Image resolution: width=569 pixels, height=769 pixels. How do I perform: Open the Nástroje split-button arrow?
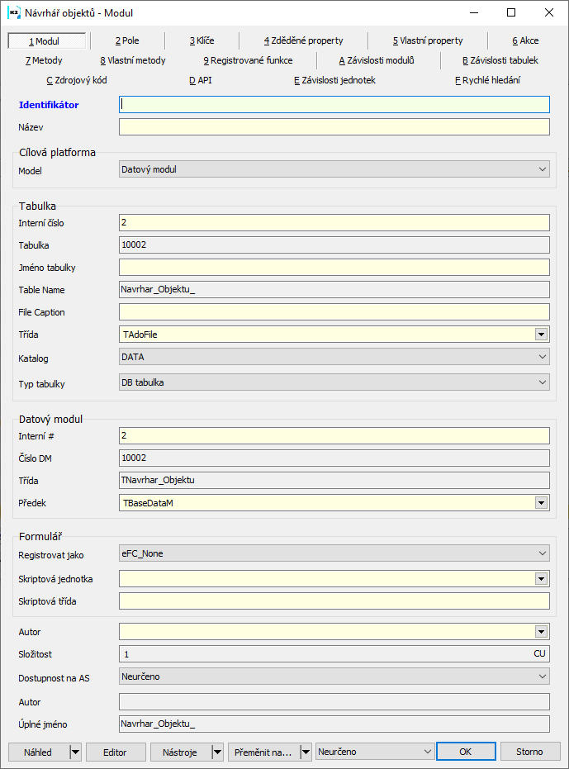coord(218,752)
